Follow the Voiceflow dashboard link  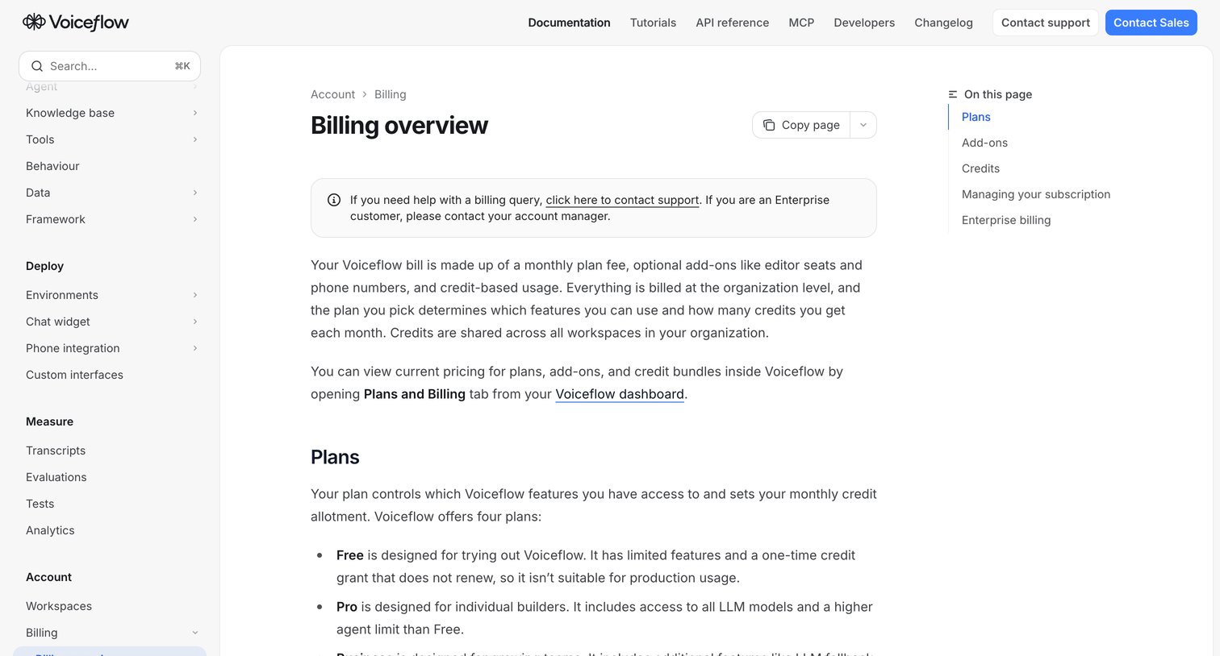(620, 394)
